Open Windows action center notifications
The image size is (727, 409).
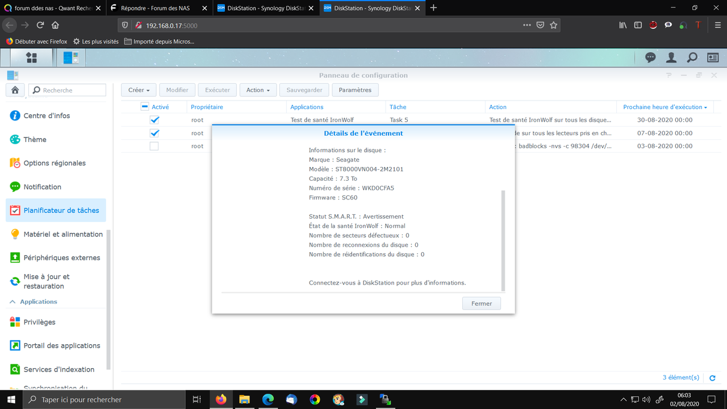tap(712, 399)
